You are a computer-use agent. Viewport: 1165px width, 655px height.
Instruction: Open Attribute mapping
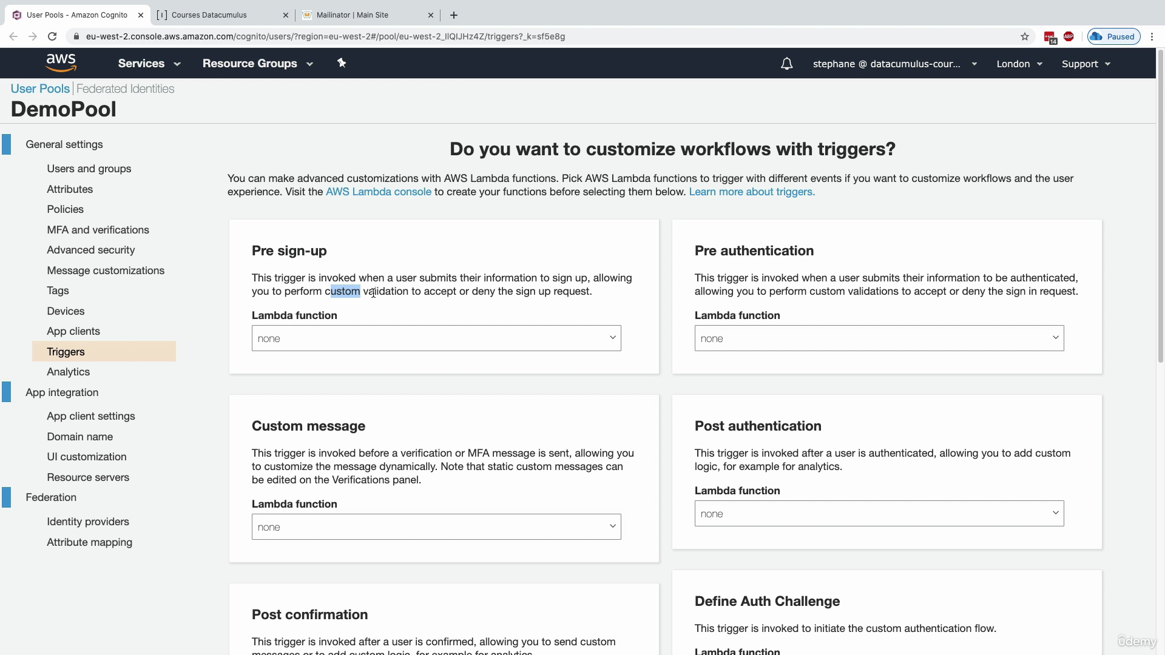(90, 542)
